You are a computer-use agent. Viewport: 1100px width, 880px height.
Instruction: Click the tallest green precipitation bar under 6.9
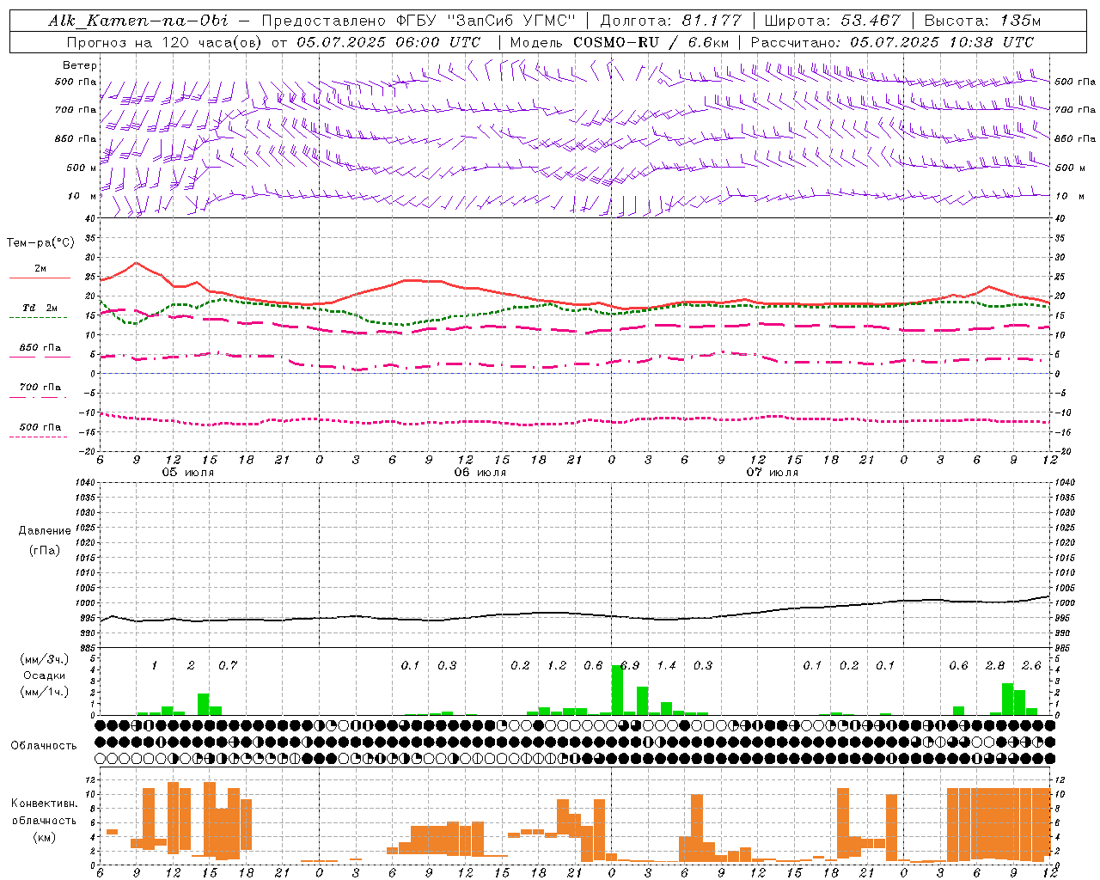[x=617, y=690]
